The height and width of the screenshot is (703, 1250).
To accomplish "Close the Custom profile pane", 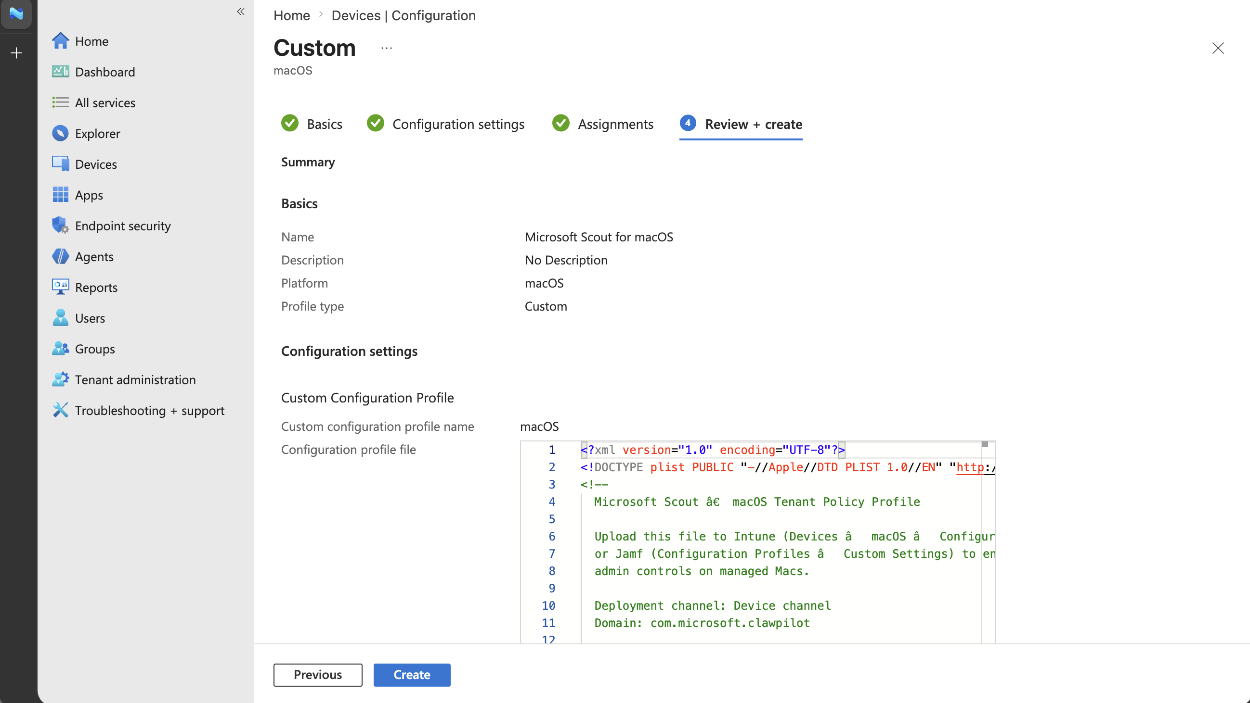I will click(1217, 48).
